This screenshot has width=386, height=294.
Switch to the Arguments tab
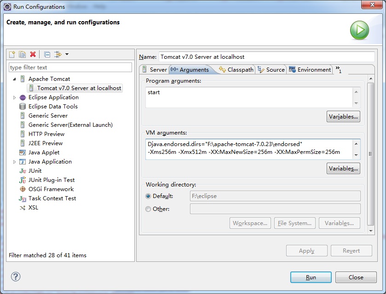click(x=190, y=70)
